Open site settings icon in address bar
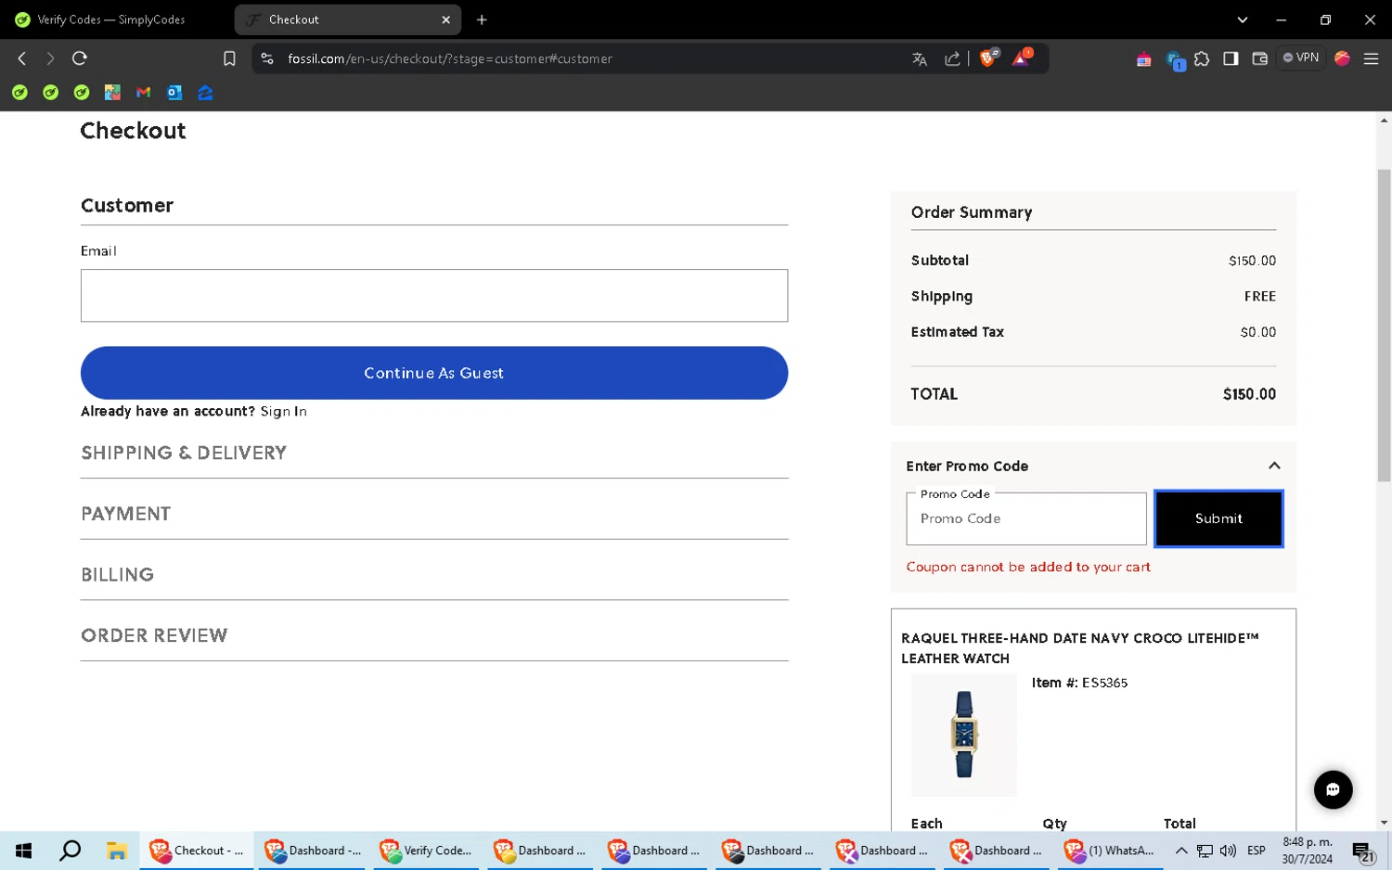 click(267, 58)
